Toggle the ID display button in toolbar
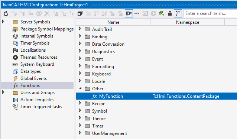 click(x=129, y=13)
